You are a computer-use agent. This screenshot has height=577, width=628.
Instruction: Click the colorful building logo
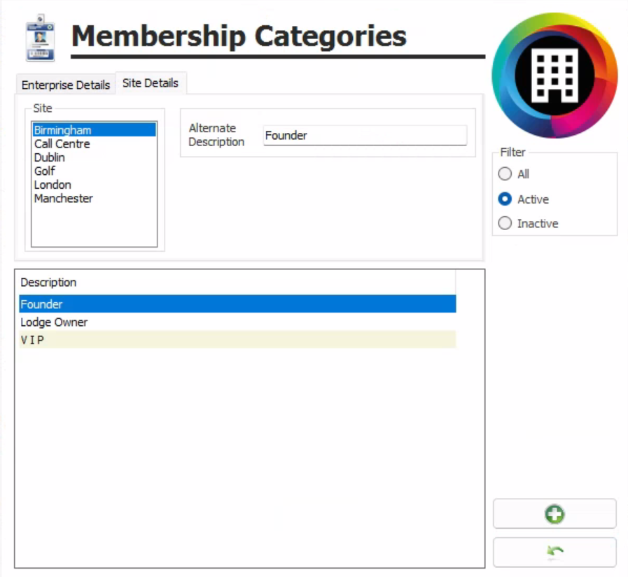(x=554, y=76)
